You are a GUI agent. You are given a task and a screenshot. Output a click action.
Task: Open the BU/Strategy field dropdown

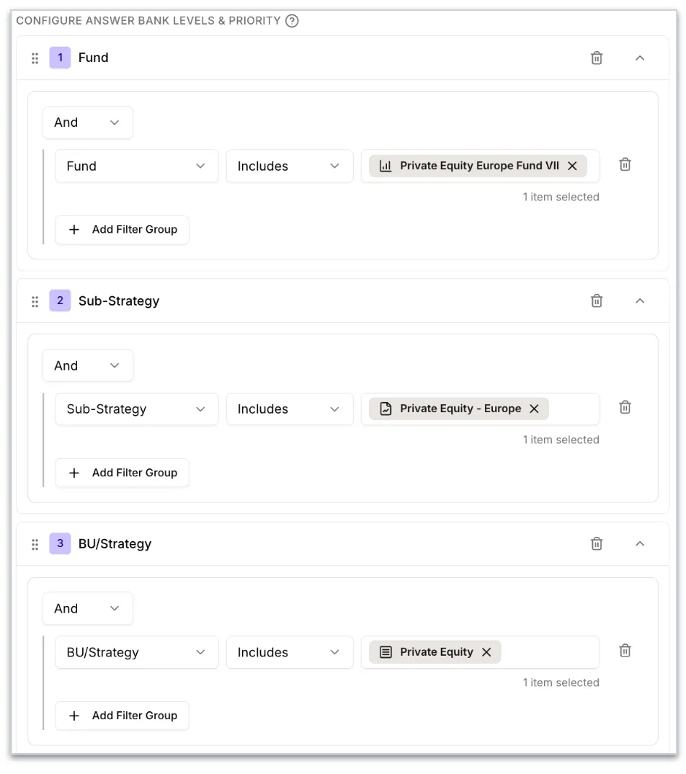[137, 653]
